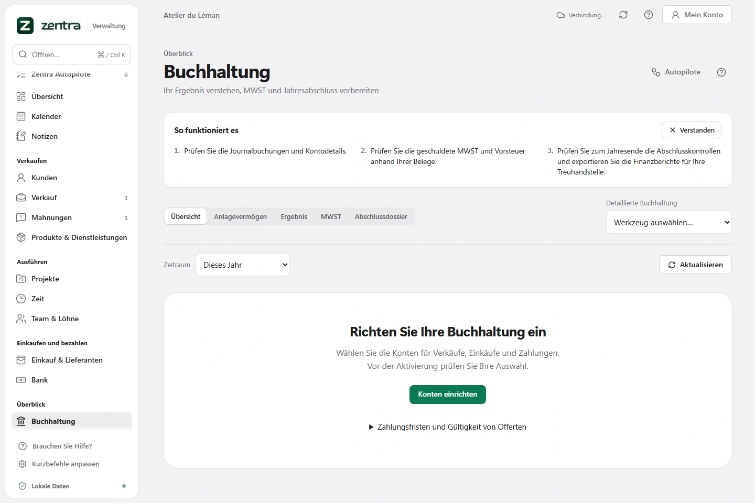Switch to the Übersicht tab
The image size is (755, 503).
tap(186, 216)
